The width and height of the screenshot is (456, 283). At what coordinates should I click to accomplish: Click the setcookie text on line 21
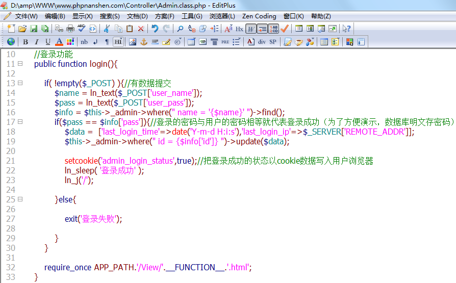(81, 161)
